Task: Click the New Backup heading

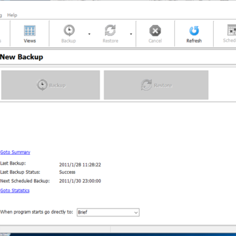Action: (x=22, y=57)
